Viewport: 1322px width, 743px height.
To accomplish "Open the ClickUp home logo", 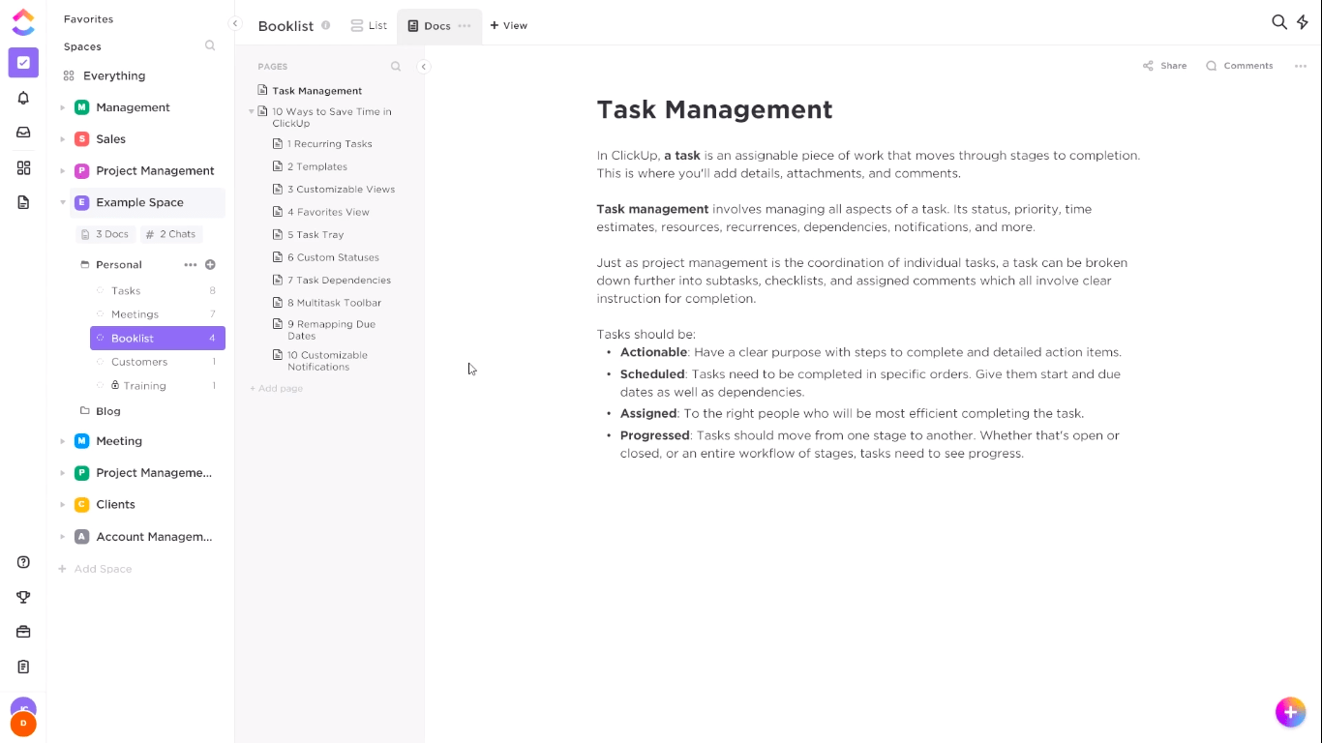I will coord(23,22).
